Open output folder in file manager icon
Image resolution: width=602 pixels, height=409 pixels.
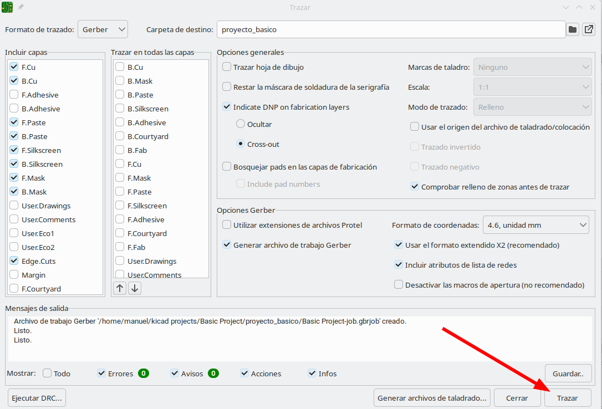[589, 29]
